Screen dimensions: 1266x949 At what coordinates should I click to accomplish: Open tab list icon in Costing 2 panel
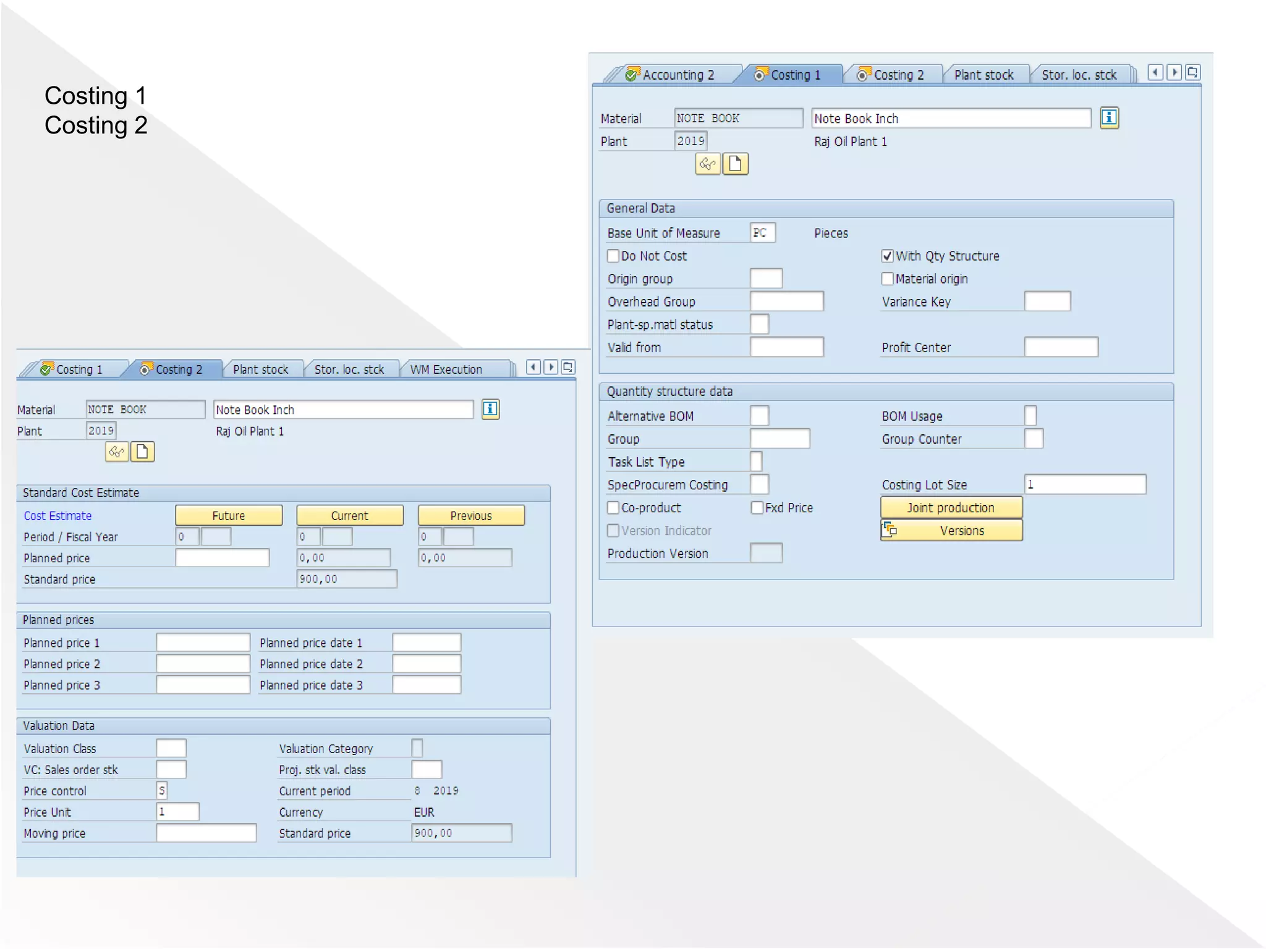click(x=568, y=367)
